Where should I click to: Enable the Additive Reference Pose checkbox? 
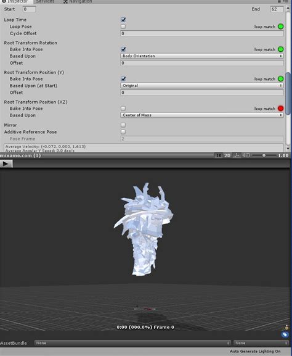coord(123,132)
